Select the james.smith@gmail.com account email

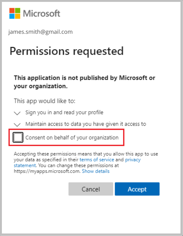pyautogui.click(x=40, y=32)
